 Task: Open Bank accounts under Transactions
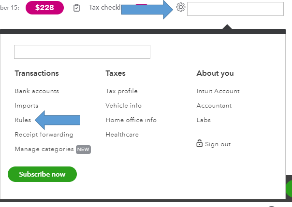(37, 91)
